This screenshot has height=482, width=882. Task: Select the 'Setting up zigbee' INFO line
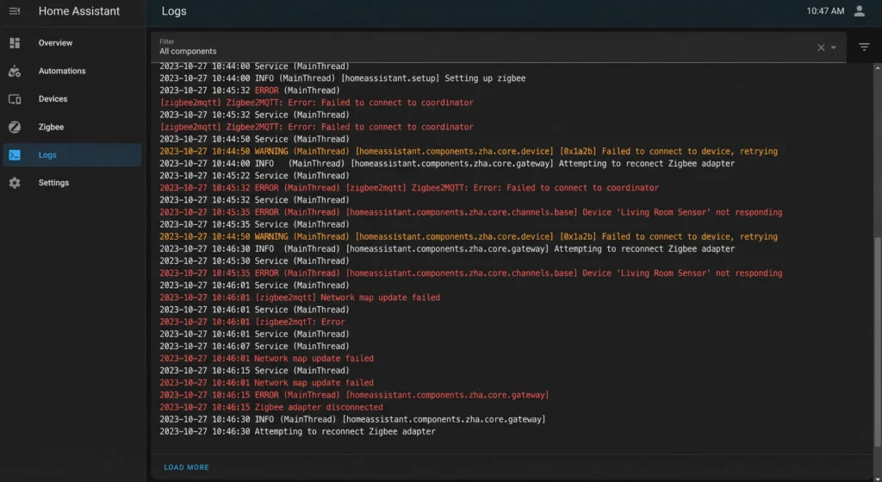(x=343, y=78)
